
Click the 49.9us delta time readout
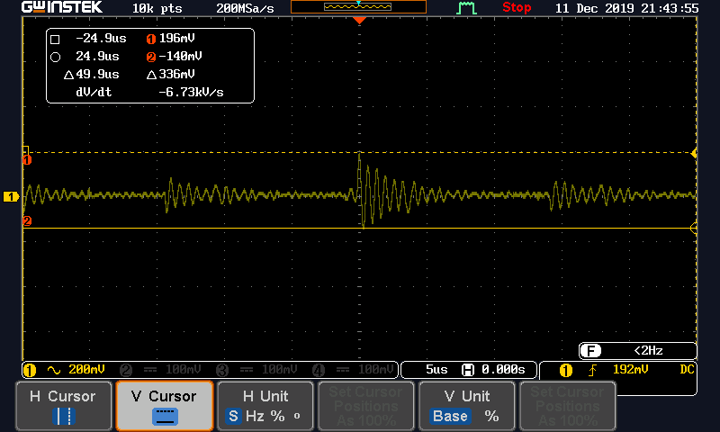click(97, 74)
